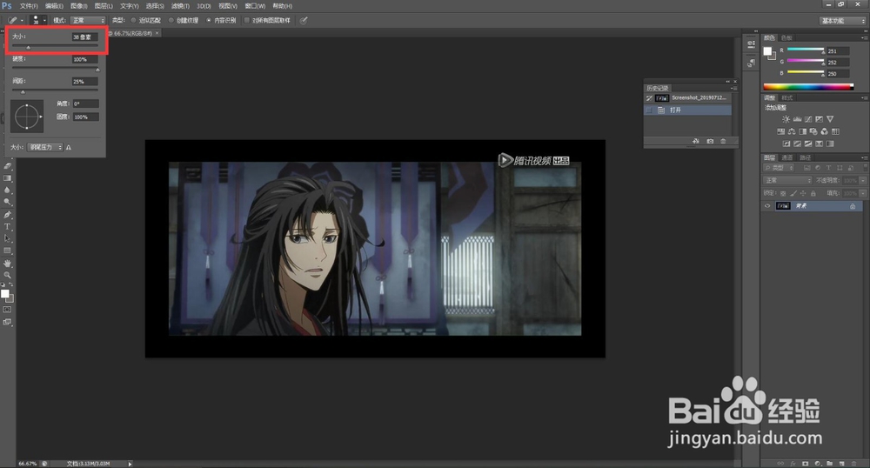The width and height of the screenshot is (870, 468).
Task: Switch to the 通道 channels tab
Action: 787,158
